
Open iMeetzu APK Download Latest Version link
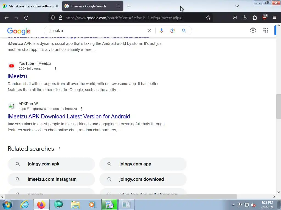pos(69,116)
